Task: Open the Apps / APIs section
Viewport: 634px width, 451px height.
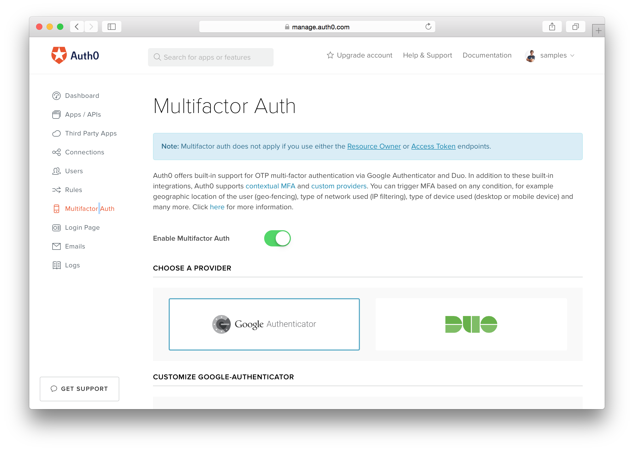Action: 83,115
